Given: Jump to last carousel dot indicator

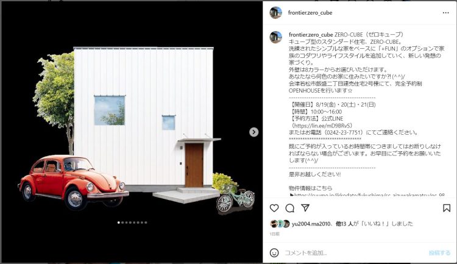Looking at the screenshot, I should (x=146, y=223).
